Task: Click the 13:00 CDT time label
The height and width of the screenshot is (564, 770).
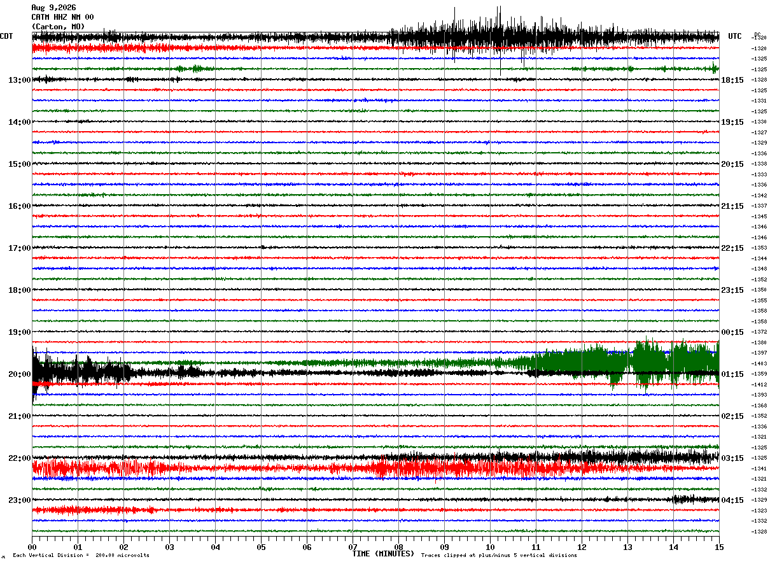Action: (19, 80)
